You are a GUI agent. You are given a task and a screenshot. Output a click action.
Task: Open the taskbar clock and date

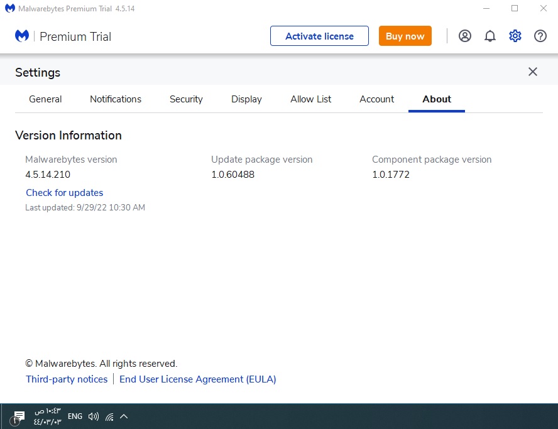click(x=47, y=416)
